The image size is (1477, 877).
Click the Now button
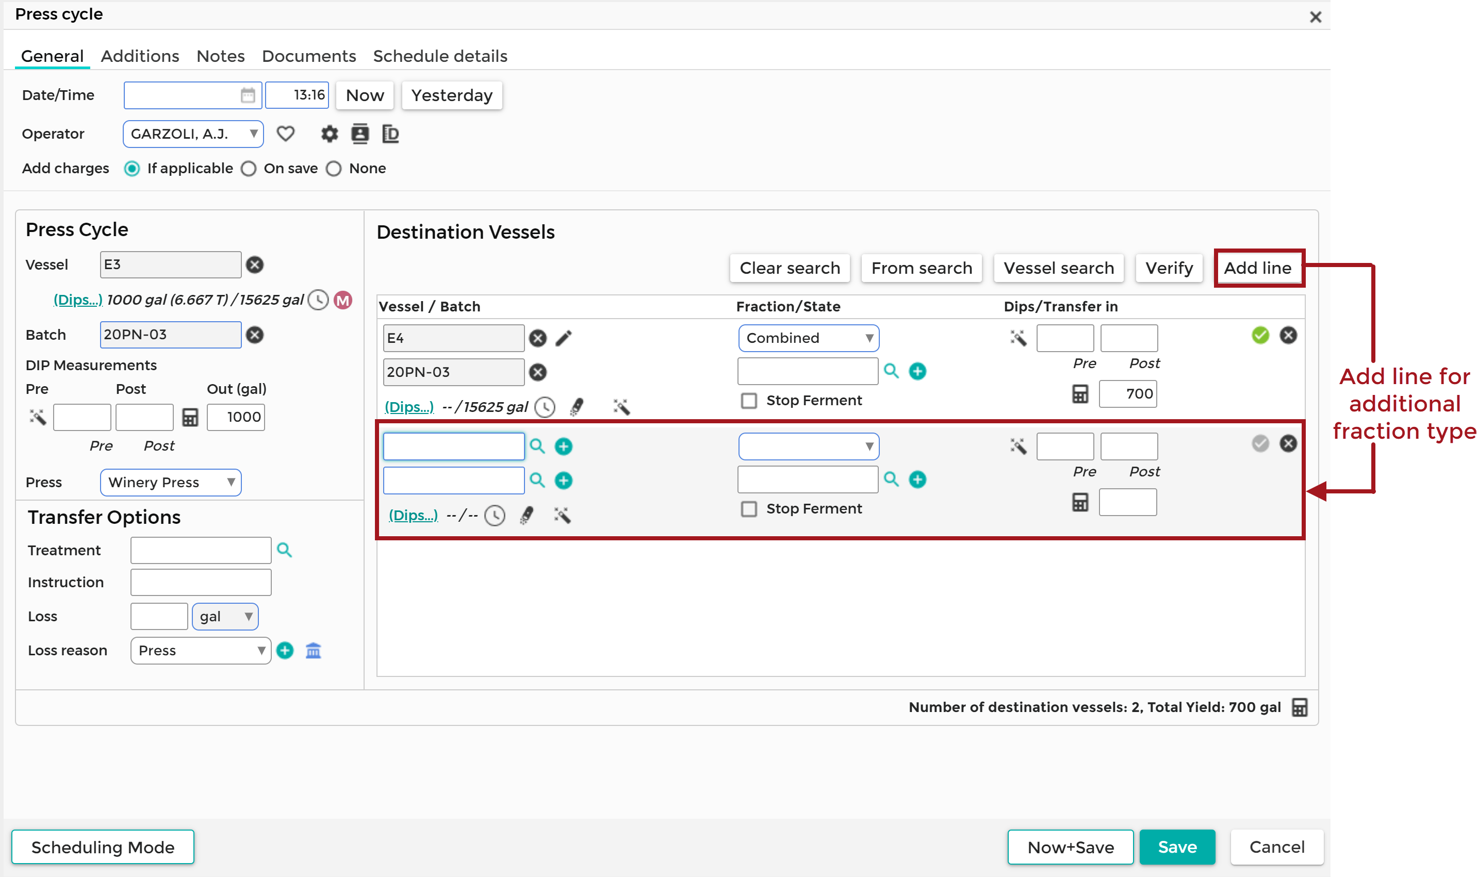pos(365,96)
